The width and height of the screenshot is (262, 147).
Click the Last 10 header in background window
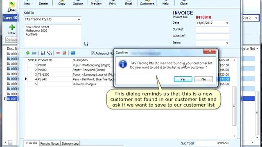[10, 18]
